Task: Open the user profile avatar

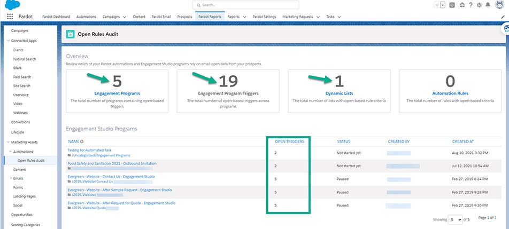Action: click(499, 5)
